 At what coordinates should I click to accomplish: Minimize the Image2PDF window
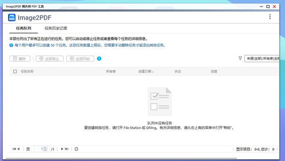(x=261, y=7)
